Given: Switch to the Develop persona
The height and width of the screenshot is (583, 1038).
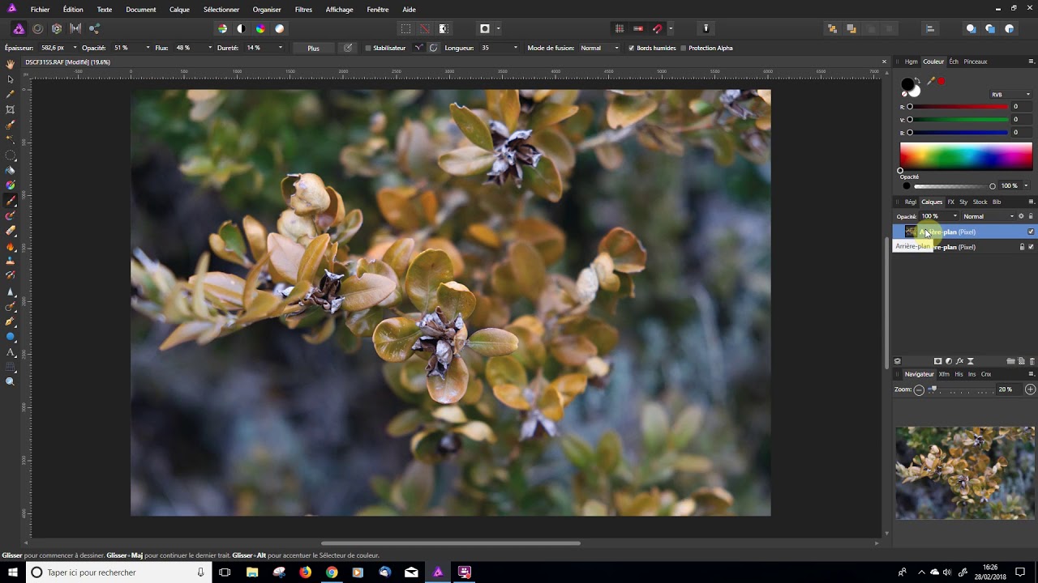Looking at the screenshot, I should (x=57, y=28).
